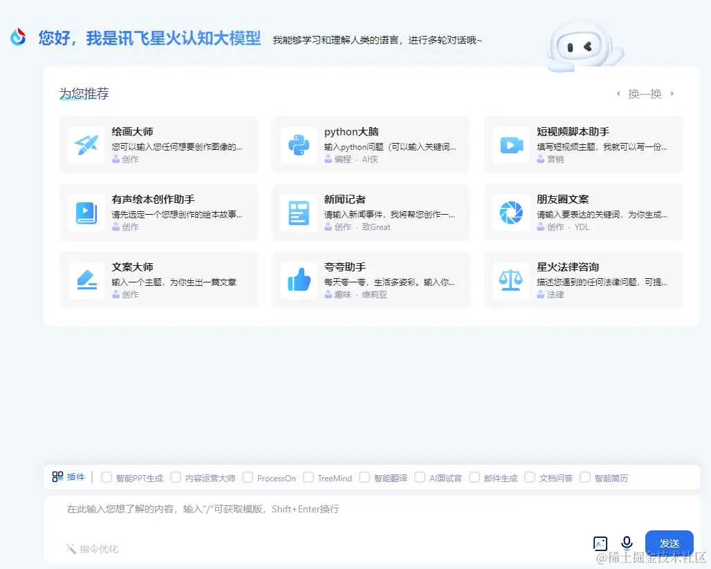Click right arrow beside 换一换
The width and height of the screenshot is (711, 569).
click(672, 94)
